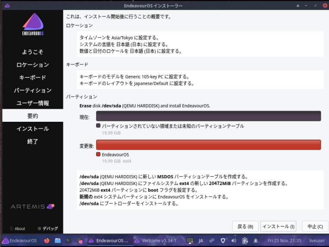Open the file manager folder icon in taskbar
329x247 pixels.
pyautogui.click(x=57, y=241)
